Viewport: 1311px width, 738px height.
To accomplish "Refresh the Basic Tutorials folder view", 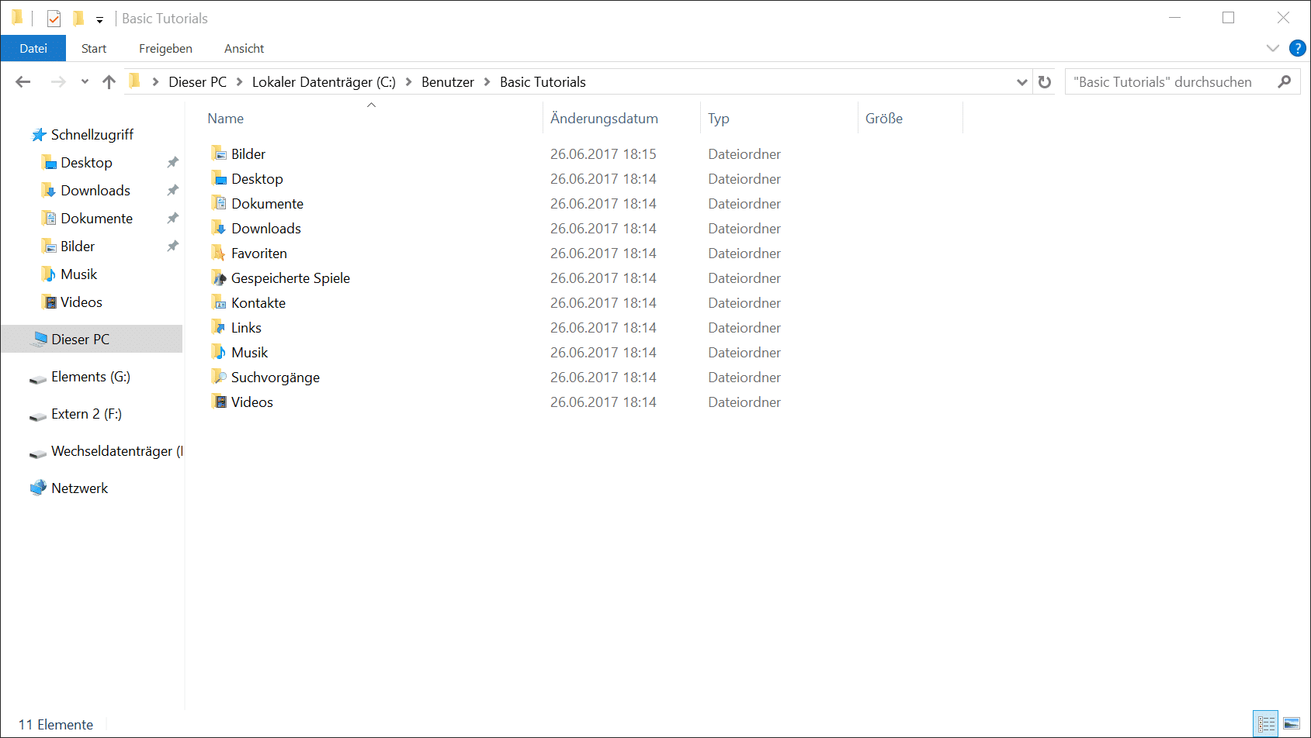I will pyautogui.click(x=1045, y=81).
